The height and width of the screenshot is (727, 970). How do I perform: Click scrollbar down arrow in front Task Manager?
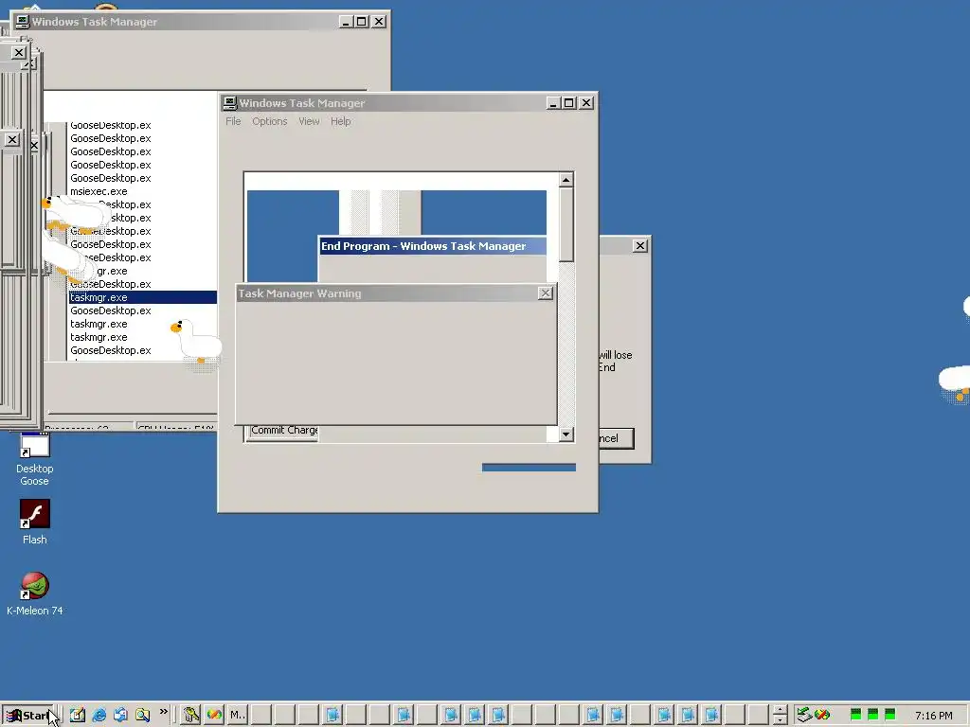[566, 434]
